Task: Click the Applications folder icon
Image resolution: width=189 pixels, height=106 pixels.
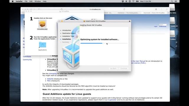Action: tap(43, 45)
